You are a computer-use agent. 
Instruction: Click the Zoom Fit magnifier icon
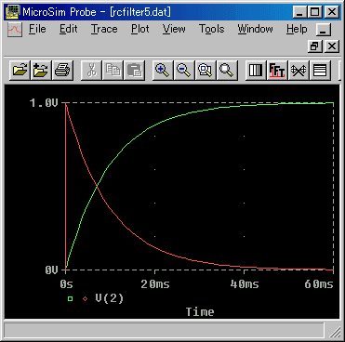click(x=227, y=70)
